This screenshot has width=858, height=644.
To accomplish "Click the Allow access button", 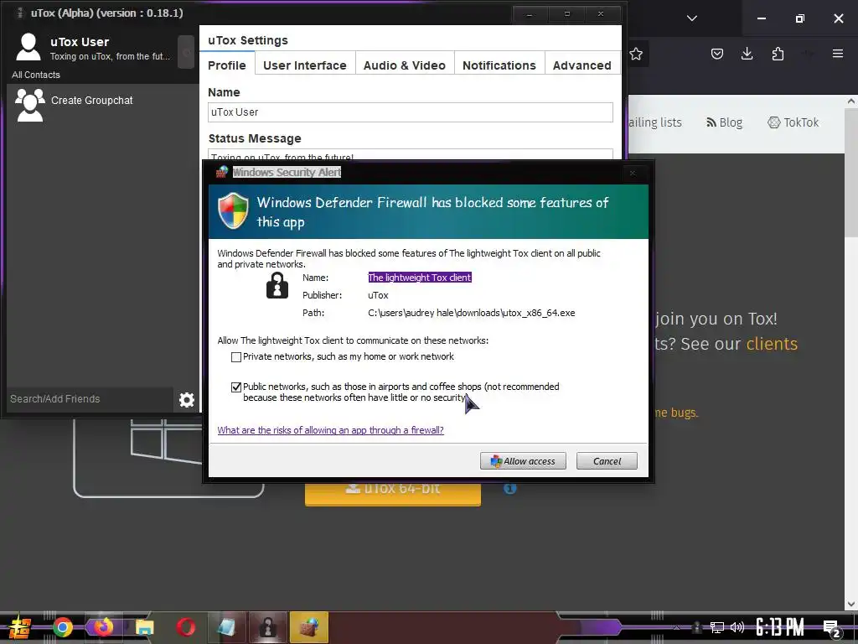I will (523, 461).
